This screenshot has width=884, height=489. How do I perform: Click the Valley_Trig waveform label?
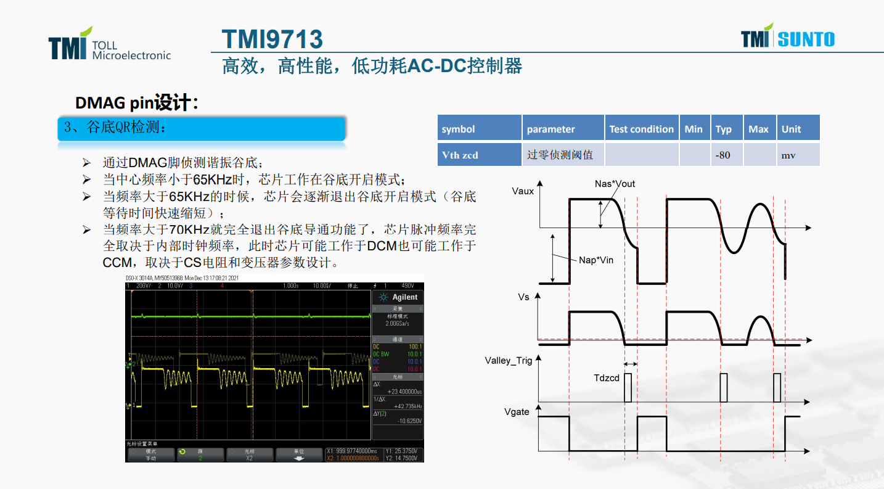508,361
